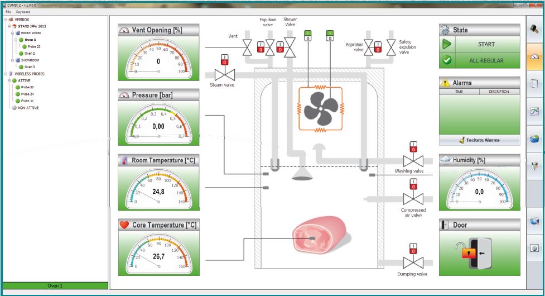Toggle the Steam valve I/0 switch

225,59
